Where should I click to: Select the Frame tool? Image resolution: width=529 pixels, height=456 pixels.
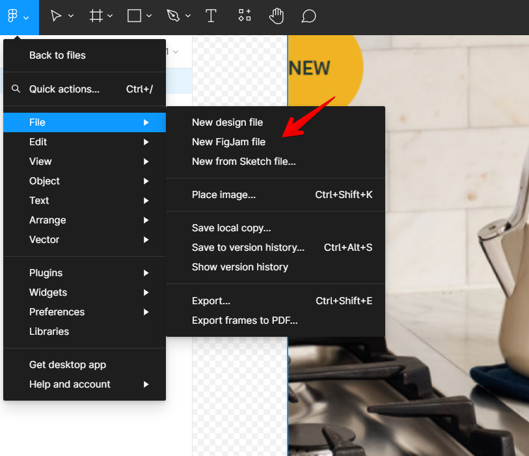tap(96, 16)
